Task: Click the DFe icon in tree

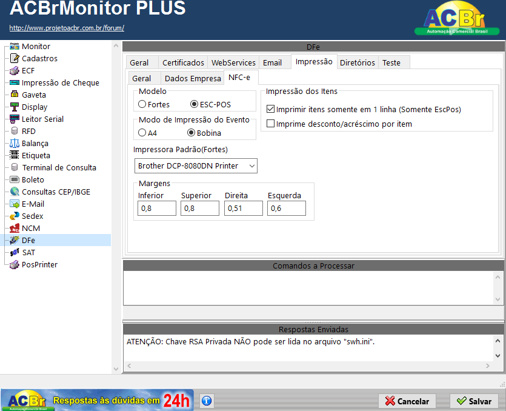Action: pos(15,240)
